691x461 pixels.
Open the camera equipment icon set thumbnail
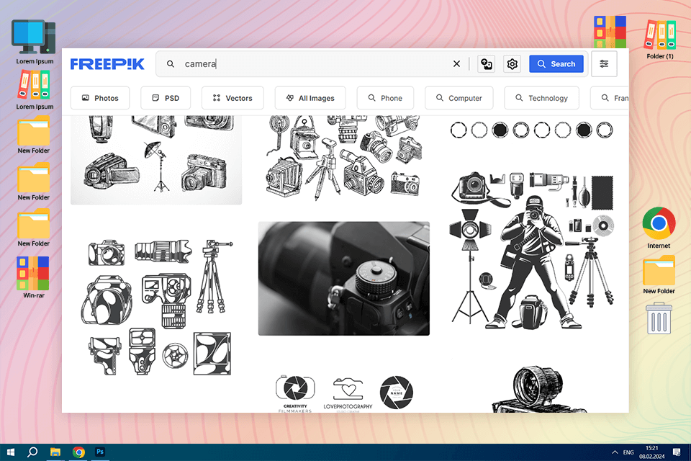[x=156, y=308]
